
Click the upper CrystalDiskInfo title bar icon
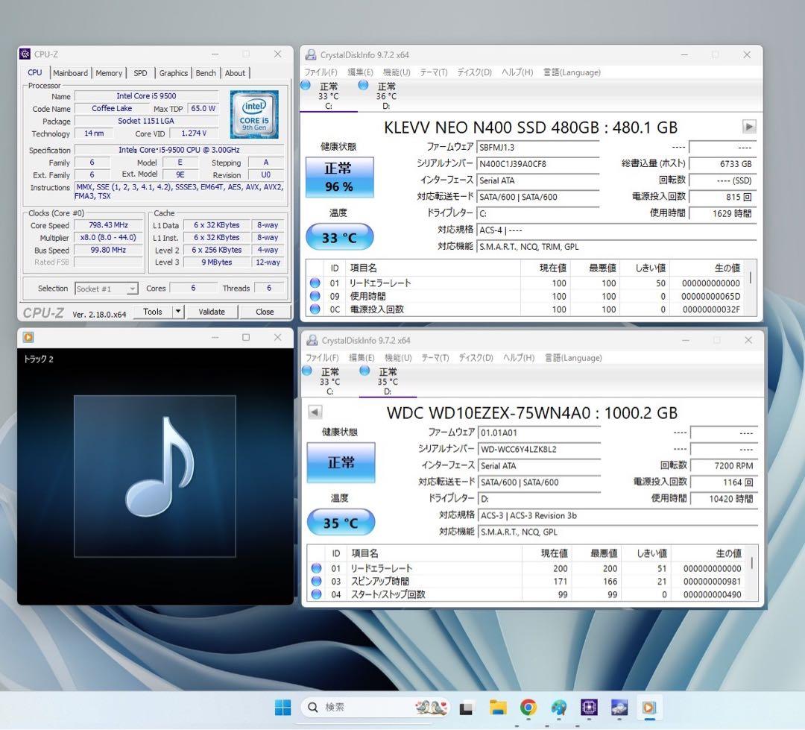click(x=311, y=54)
